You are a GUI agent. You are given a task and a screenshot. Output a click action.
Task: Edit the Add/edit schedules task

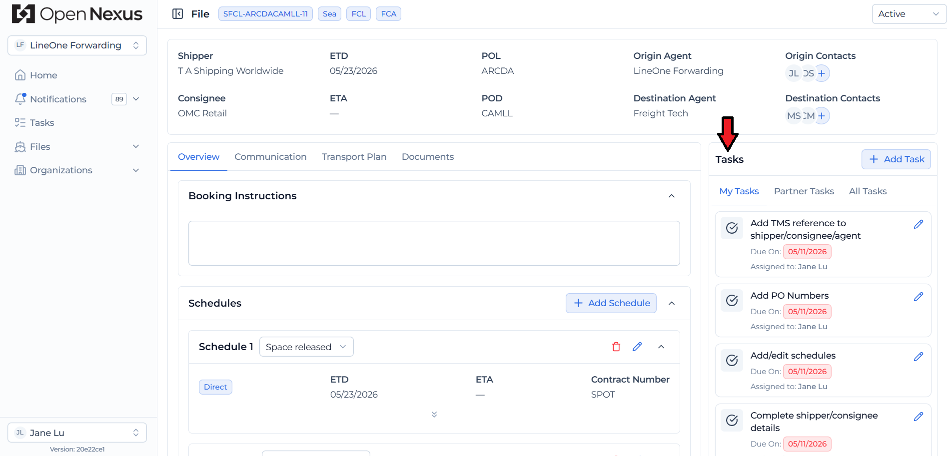[919, 357]
